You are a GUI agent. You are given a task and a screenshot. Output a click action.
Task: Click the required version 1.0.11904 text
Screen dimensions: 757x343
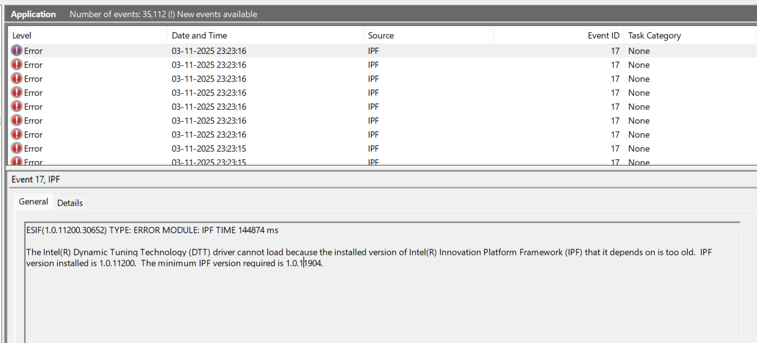pyautogui.click(x=304, y=263)
